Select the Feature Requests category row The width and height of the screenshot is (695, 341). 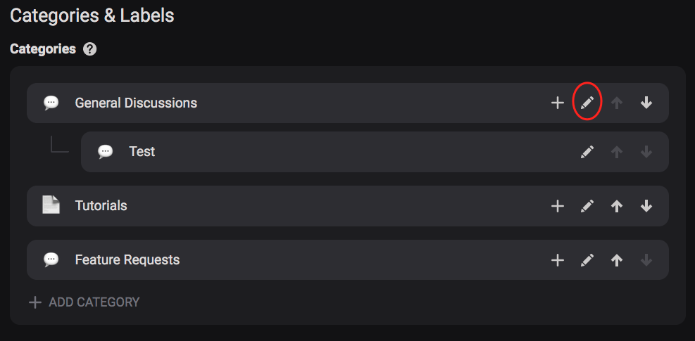tap(348, 260)
